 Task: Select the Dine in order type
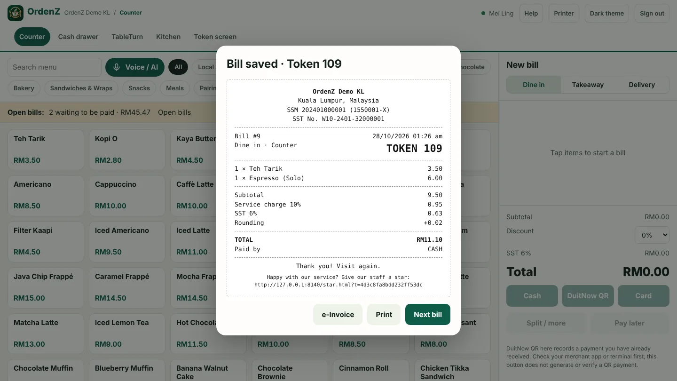pos(534,85)
